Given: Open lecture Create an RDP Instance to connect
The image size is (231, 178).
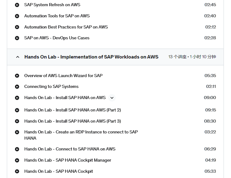Looking at the screenshot, I should (x=81, y=135).
